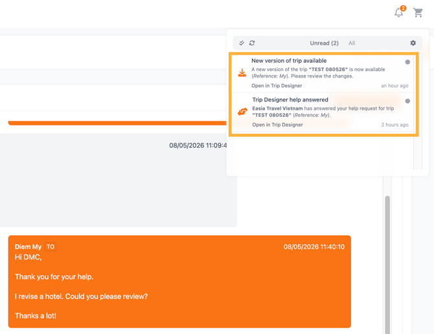Viewport: 434px width, 334px height.
Task: Click the download icon on new trip version
Action: pyautogui.click(x=242, y=73)
